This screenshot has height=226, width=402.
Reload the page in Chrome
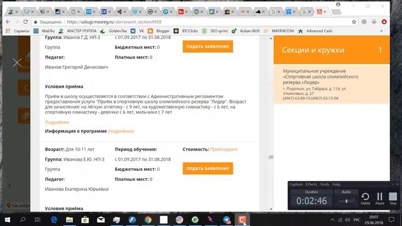tap(25, 22)
